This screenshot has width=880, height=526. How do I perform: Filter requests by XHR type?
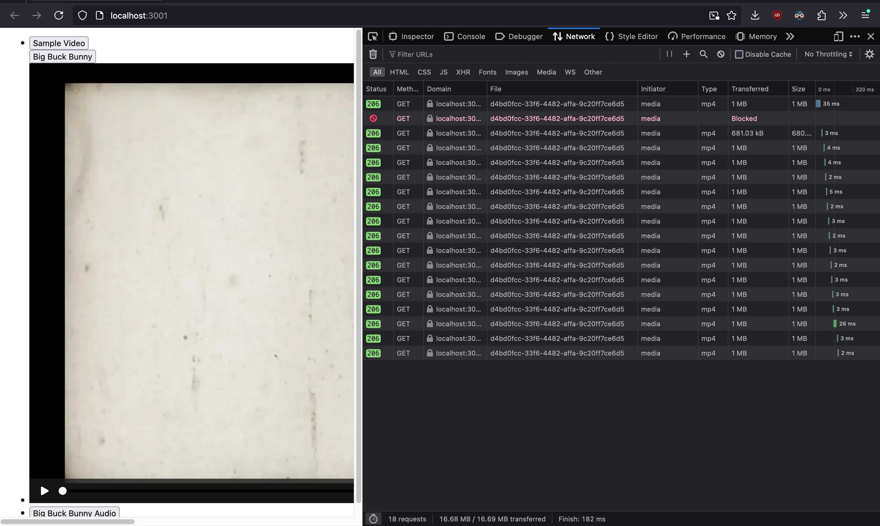point(463,72)
